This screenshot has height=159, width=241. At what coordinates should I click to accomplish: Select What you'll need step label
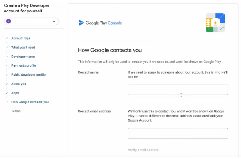[23, 48]
